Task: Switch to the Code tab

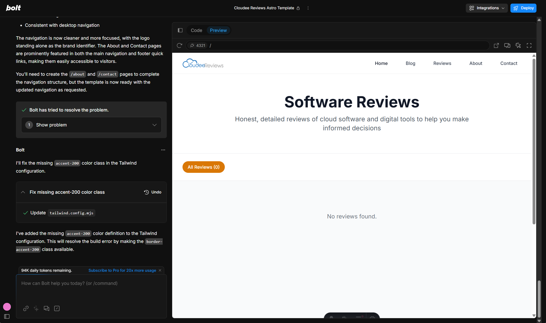Action: [196, 30]
